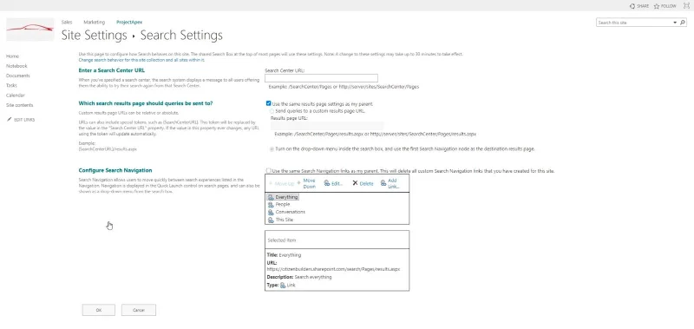
Task: Click the Search Center URL text field
Action: pyautogui.click(x=321, y=78)
